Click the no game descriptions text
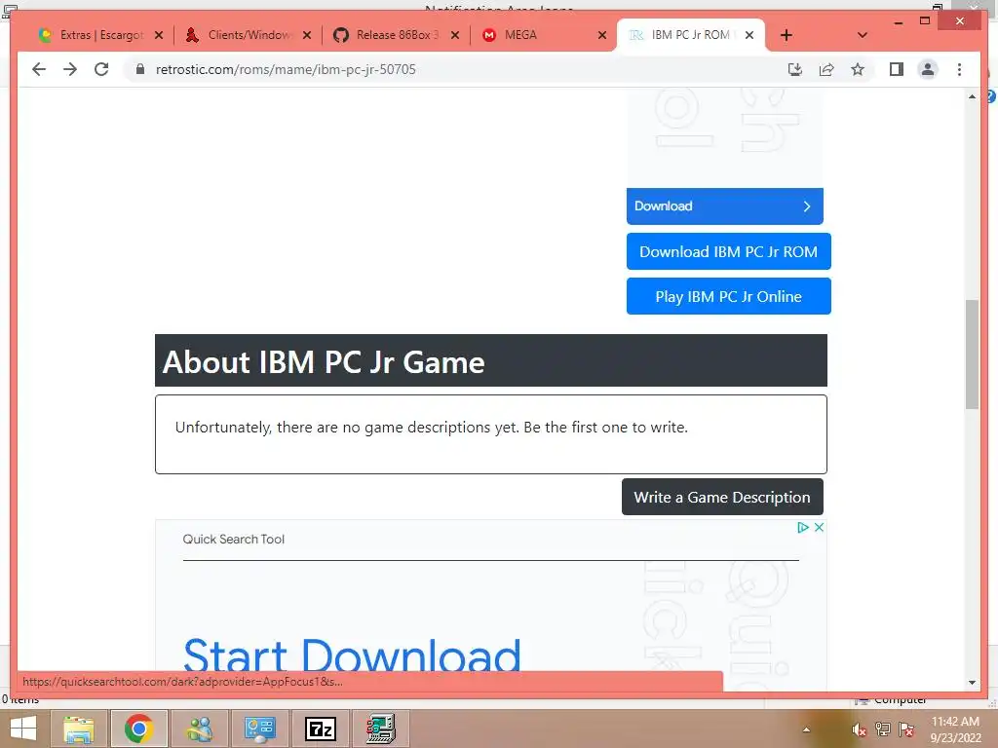This screenshot has height=748, width=998. (432, 427)
